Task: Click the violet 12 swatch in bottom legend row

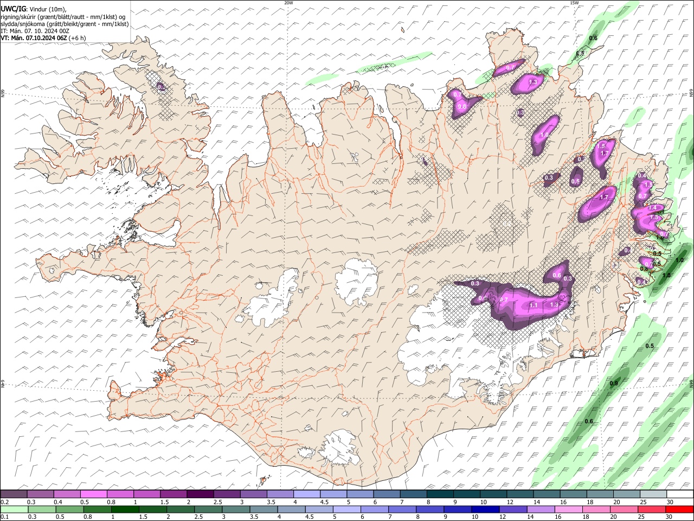Action: coord(513,510)
